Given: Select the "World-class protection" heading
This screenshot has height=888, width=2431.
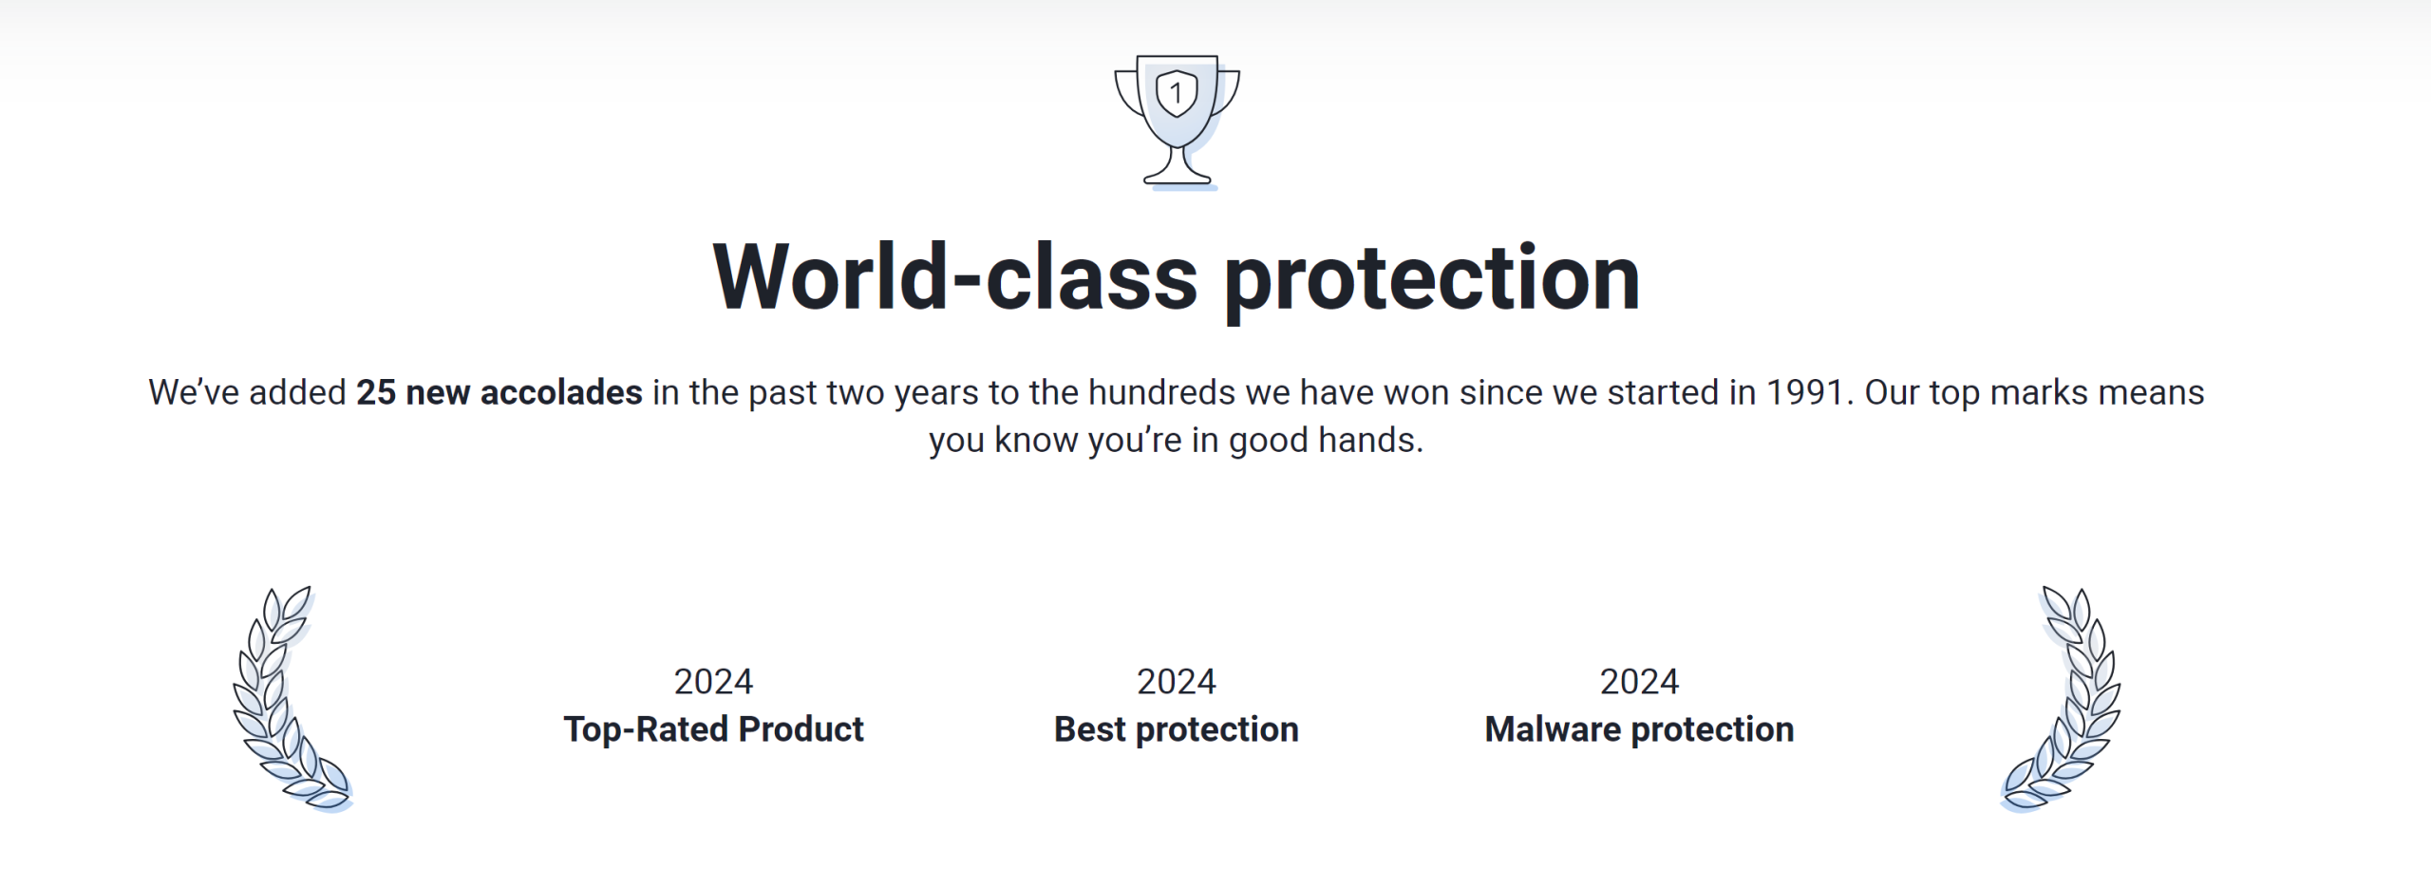Looking at the screenshot, I should (x=1176, y=276).
